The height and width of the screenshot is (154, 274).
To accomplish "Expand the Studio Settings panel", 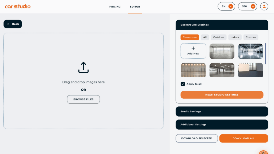I will 222,111.
